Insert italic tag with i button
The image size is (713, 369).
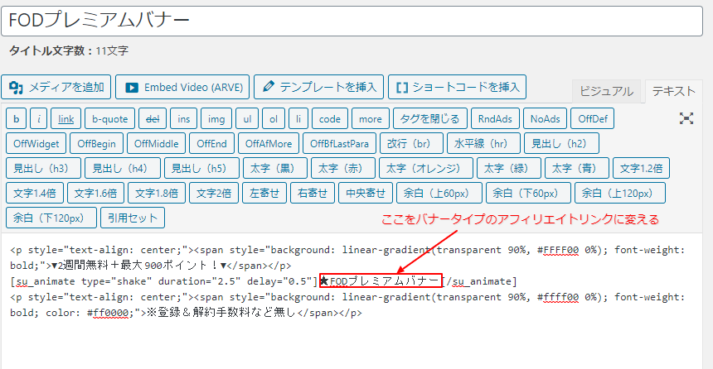39,119
